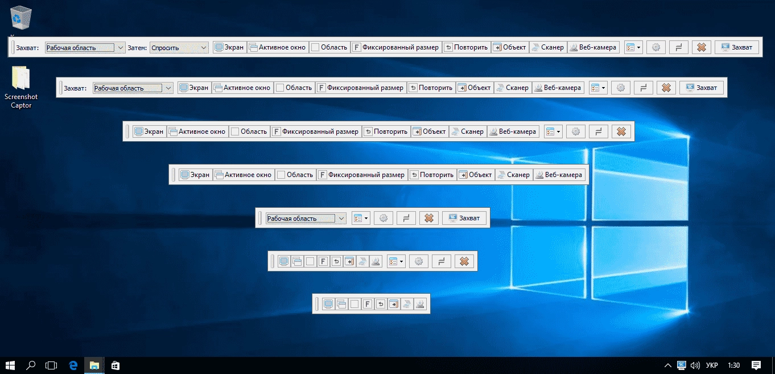Open options dropdown in compact toolbar without capture-mode buttons
Image resolution: width=775 pixels, height=374 pixels.
click(361, 218)
